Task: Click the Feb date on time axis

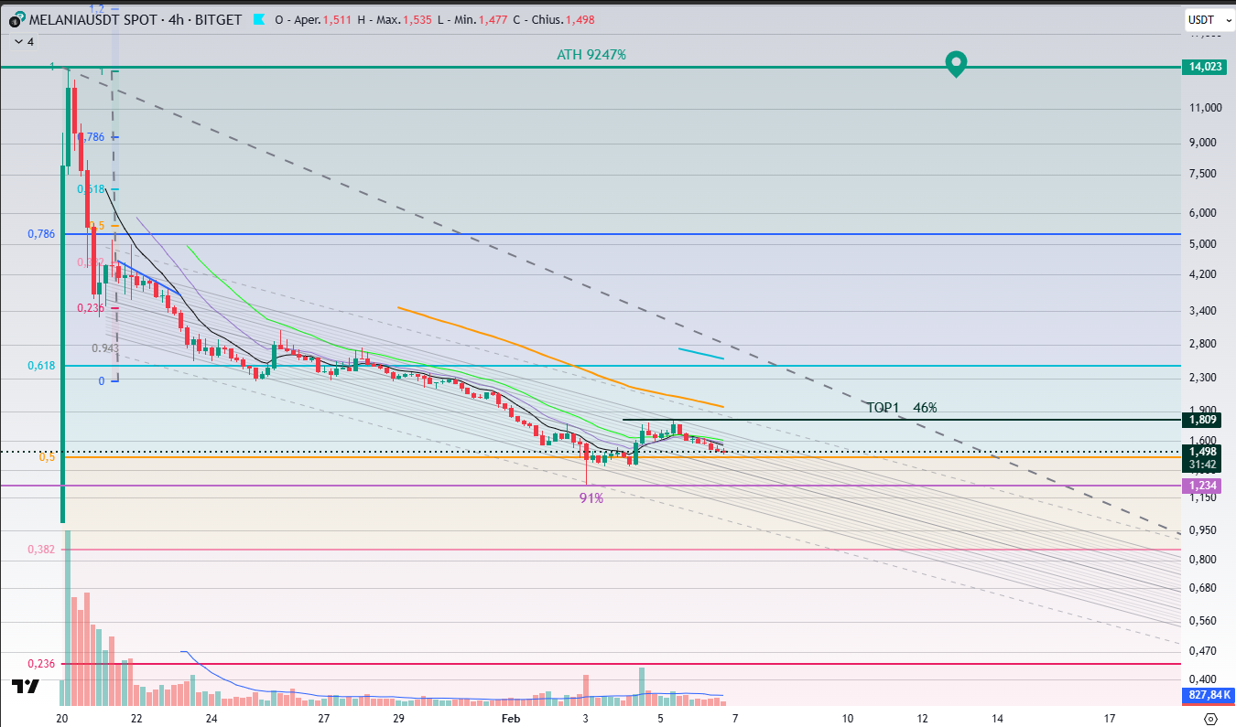Action: (x=511, y=719)
